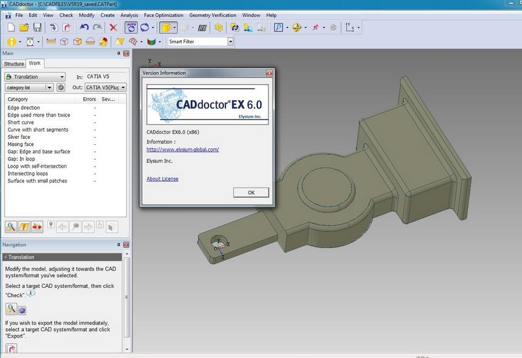Click the yellow stacked cubes icon
This screenshot has width=522, height=358.
point(219,28)
